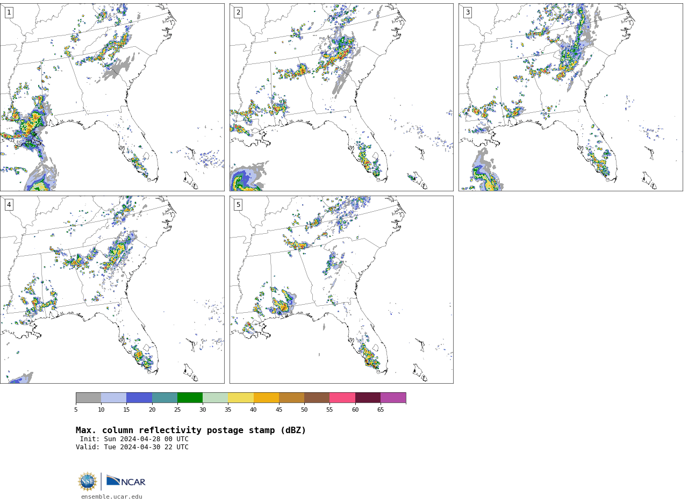The image size is (688, 503).
Task: Open ensemble member 5 map panel
Action: 341,290
